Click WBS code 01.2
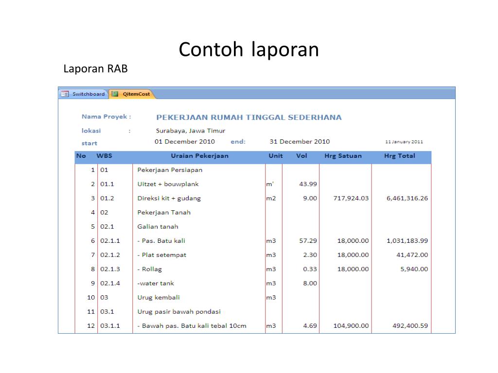Screen dimensions: 498x373 (x=107, y=198)
